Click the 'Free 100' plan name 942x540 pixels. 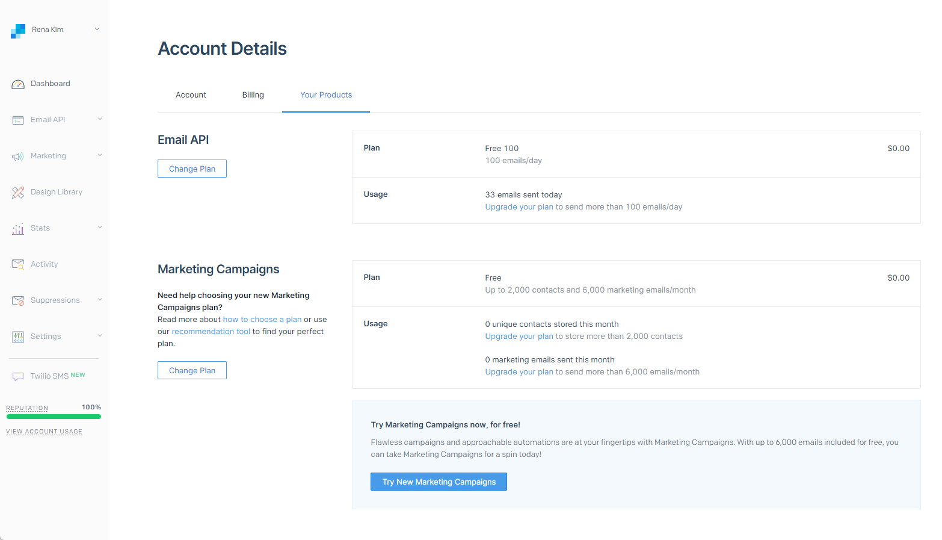tap(502, 149)
